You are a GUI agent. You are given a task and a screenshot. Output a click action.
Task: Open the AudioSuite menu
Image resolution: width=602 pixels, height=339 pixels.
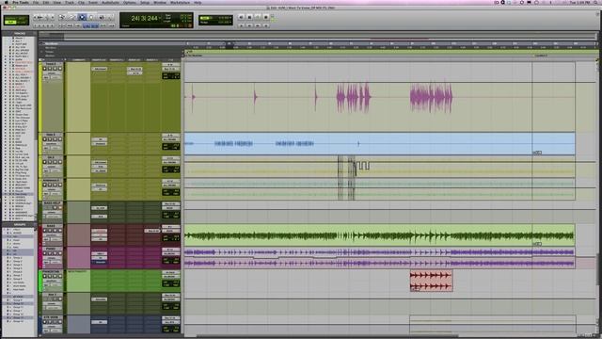click(110, 2)
